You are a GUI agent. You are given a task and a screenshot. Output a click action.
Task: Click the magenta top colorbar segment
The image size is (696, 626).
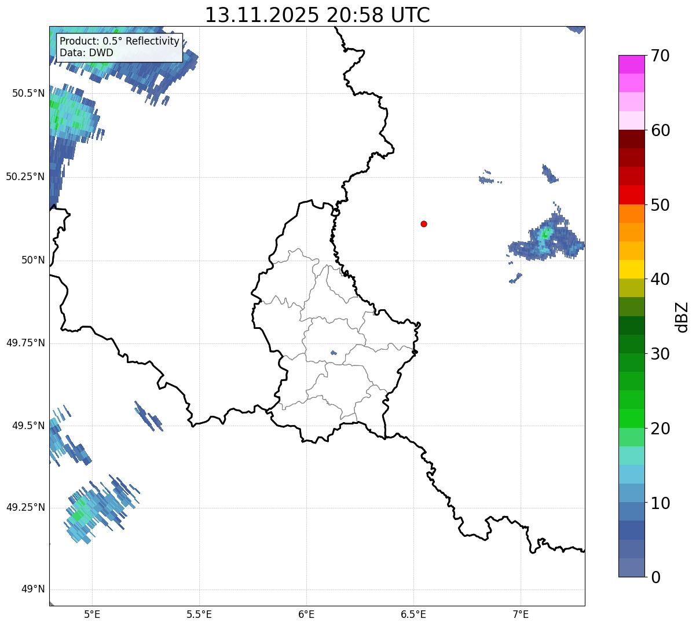point(632,64)
